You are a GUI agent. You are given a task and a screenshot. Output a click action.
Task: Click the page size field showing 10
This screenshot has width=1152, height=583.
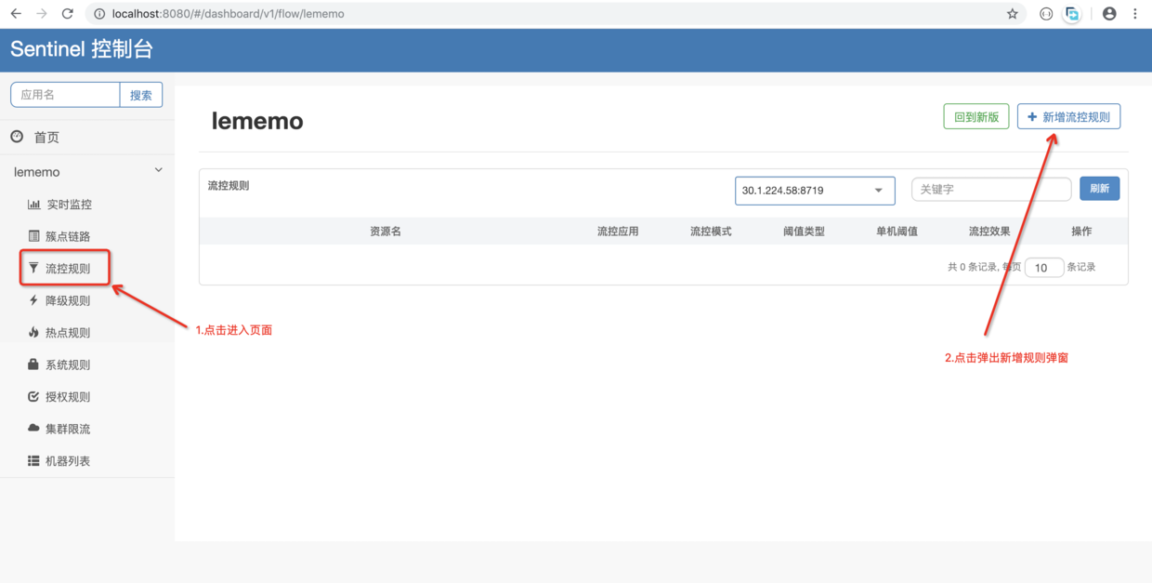[x=1044, y=267]
